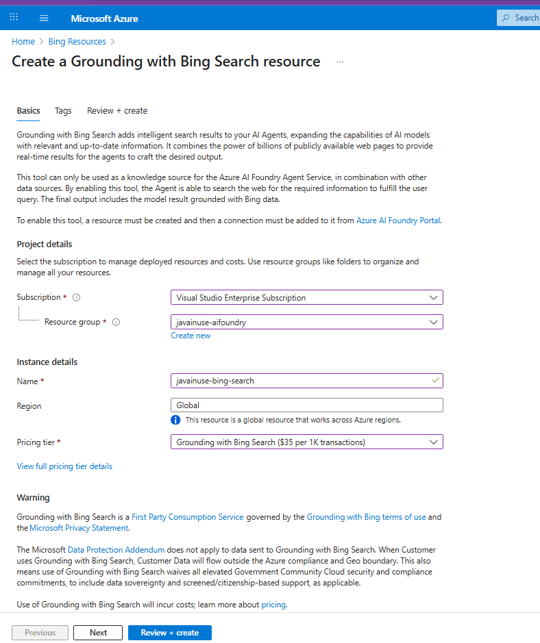The image size is (540, 643).
Task: Open the Microsoft Privacy Statement link
Action: click(78, 527)
